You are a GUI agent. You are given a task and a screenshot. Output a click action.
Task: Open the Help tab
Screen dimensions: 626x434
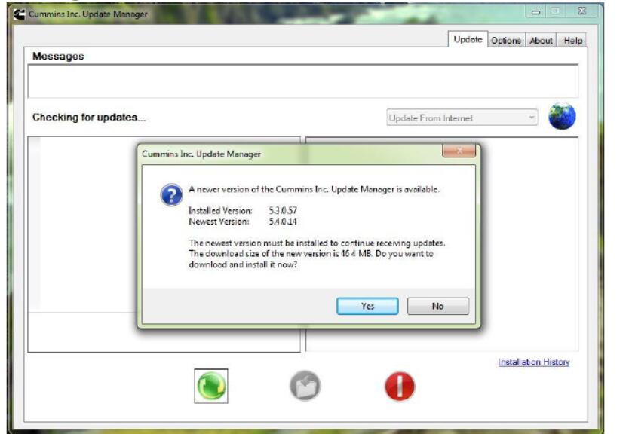coord(572,40)
